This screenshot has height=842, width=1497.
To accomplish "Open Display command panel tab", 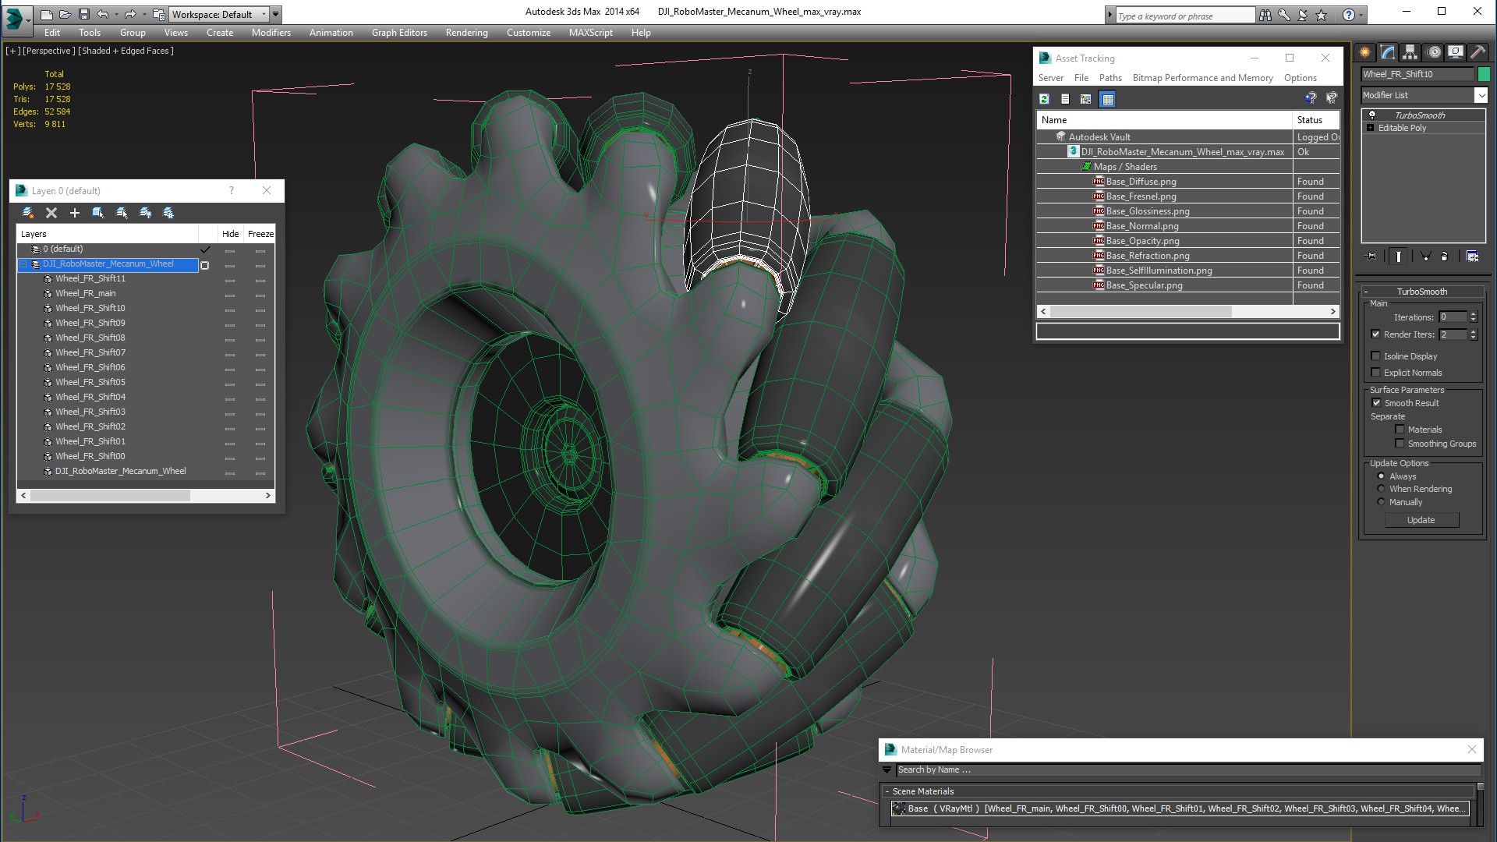I will pos(1455,52).
